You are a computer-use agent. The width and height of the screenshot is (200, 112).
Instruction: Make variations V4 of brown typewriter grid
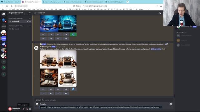[66, 93]
